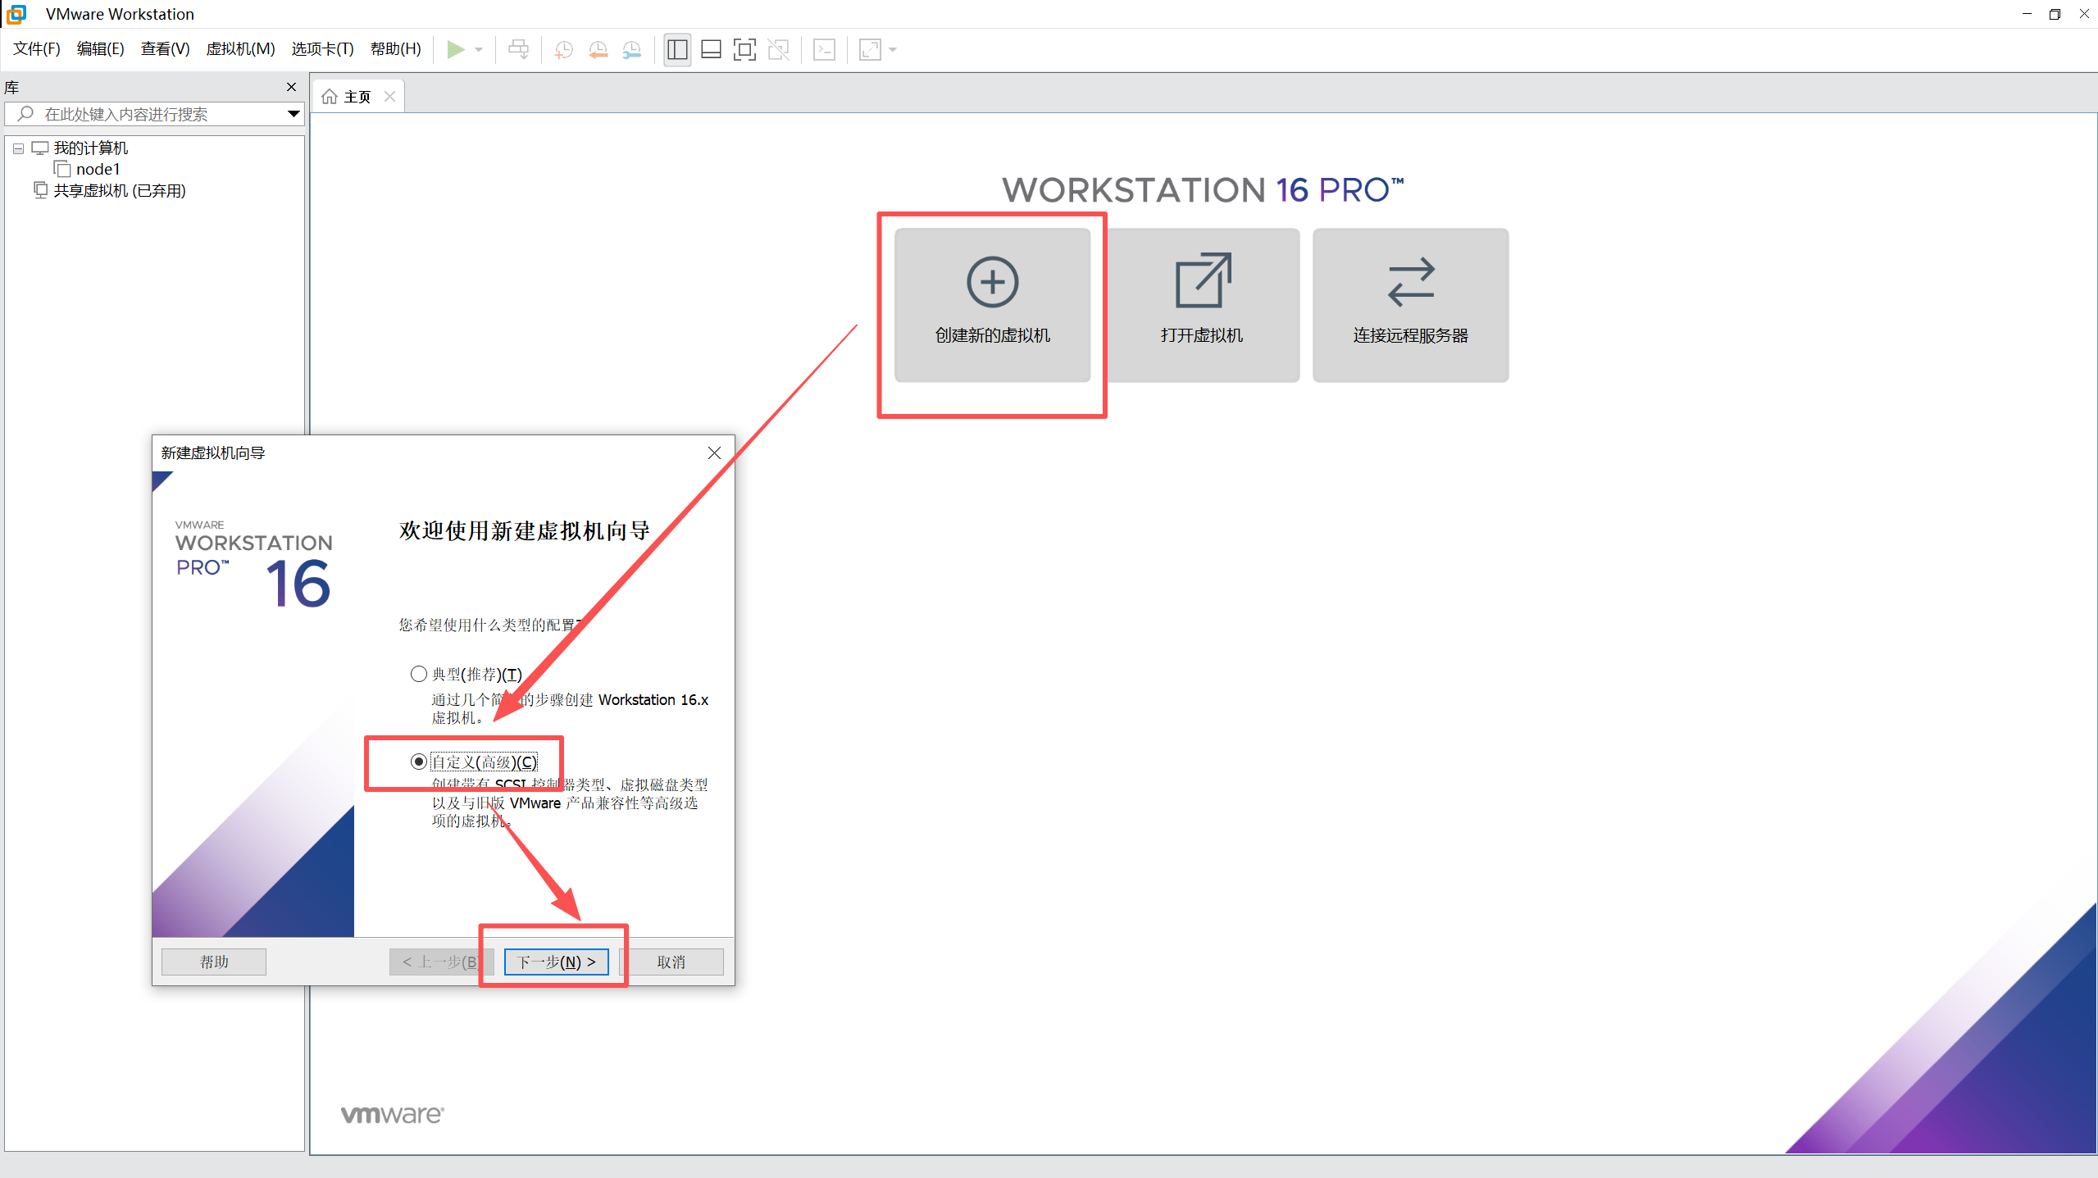2098x1178 pixels.
Task: Open the library search filter dropdown arrow
Action: click(293, 114)
